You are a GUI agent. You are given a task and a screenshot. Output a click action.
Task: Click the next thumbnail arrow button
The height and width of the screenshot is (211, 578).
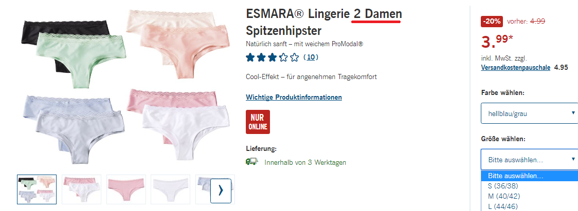pyautogui.click(x=221, y=191)
